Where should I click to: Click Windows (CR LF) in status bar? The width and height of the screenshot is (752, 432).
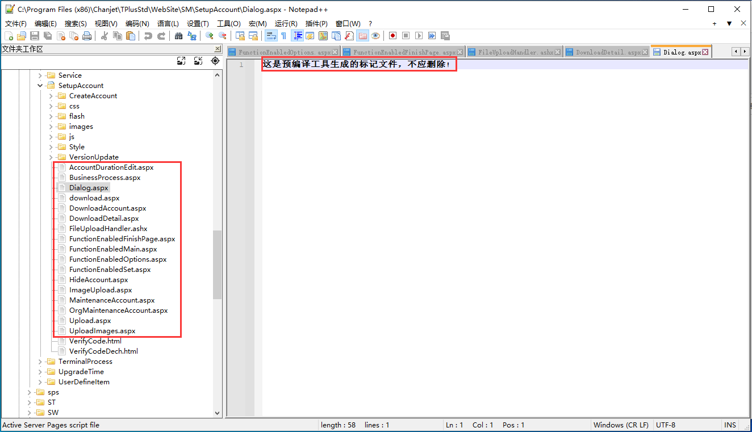[621, 425]
